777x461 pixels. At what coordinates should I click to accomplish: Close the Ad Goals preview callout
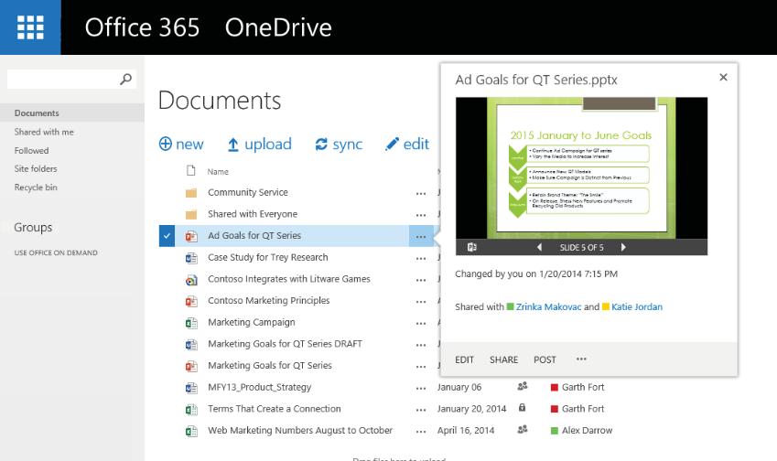pyautogui.click(x=724, y=77)
